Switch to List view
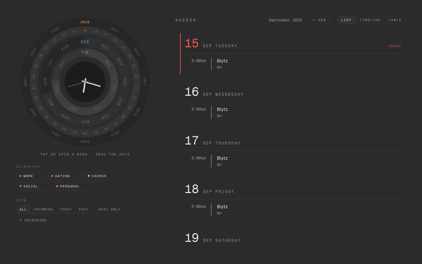 pyautogui.click(x=346, y=20)
